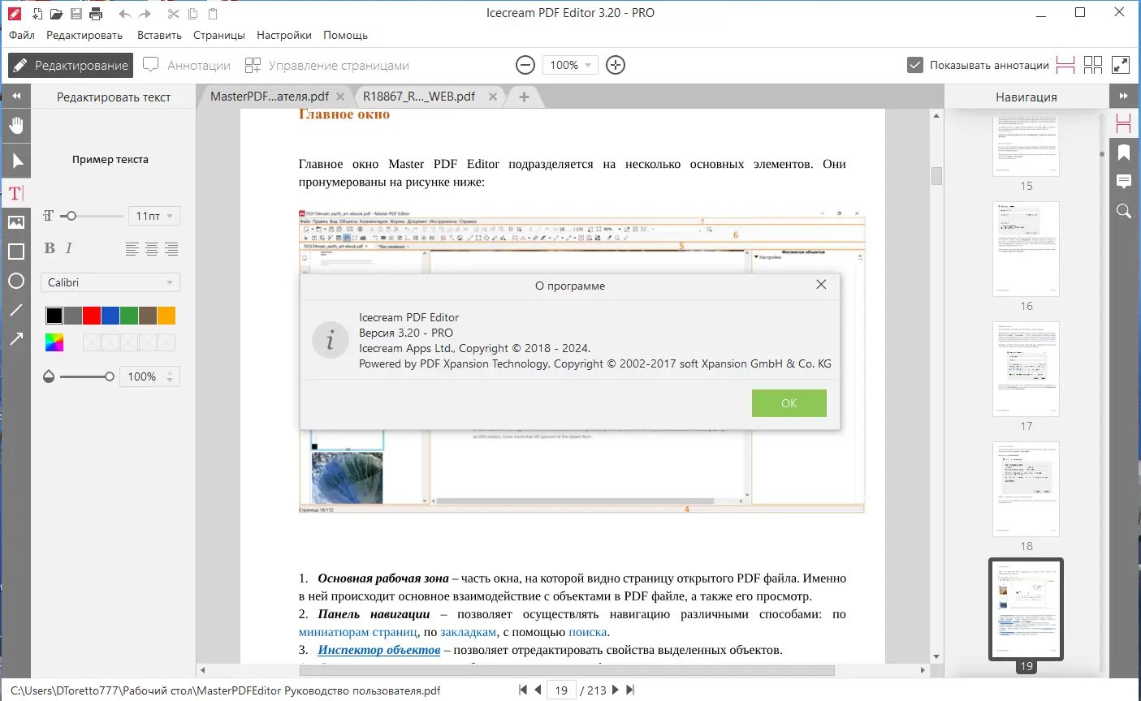Pick the Rectangle shape tool
The height and width of the screenshot is (701, 1141).
click(x=16, y=252)
